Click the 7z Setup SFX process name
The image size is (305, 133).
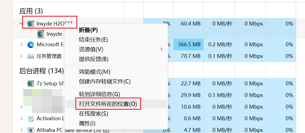pos(50,84)
